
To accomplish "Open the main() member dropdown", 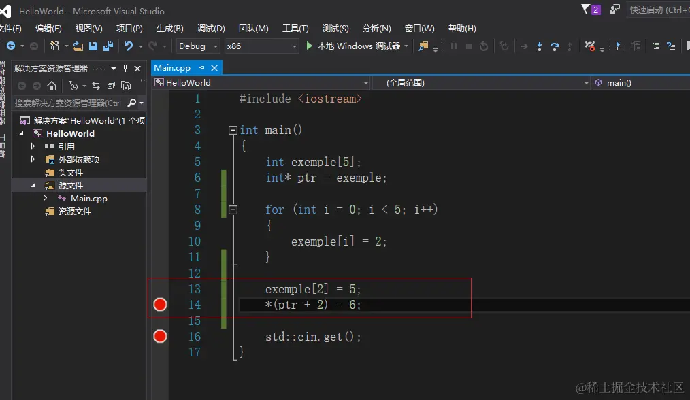I will coord(641,83).
